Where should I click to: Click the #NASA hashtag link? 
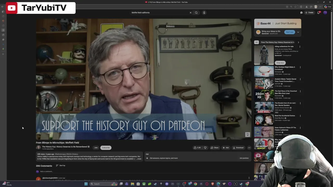coord(69,154)
